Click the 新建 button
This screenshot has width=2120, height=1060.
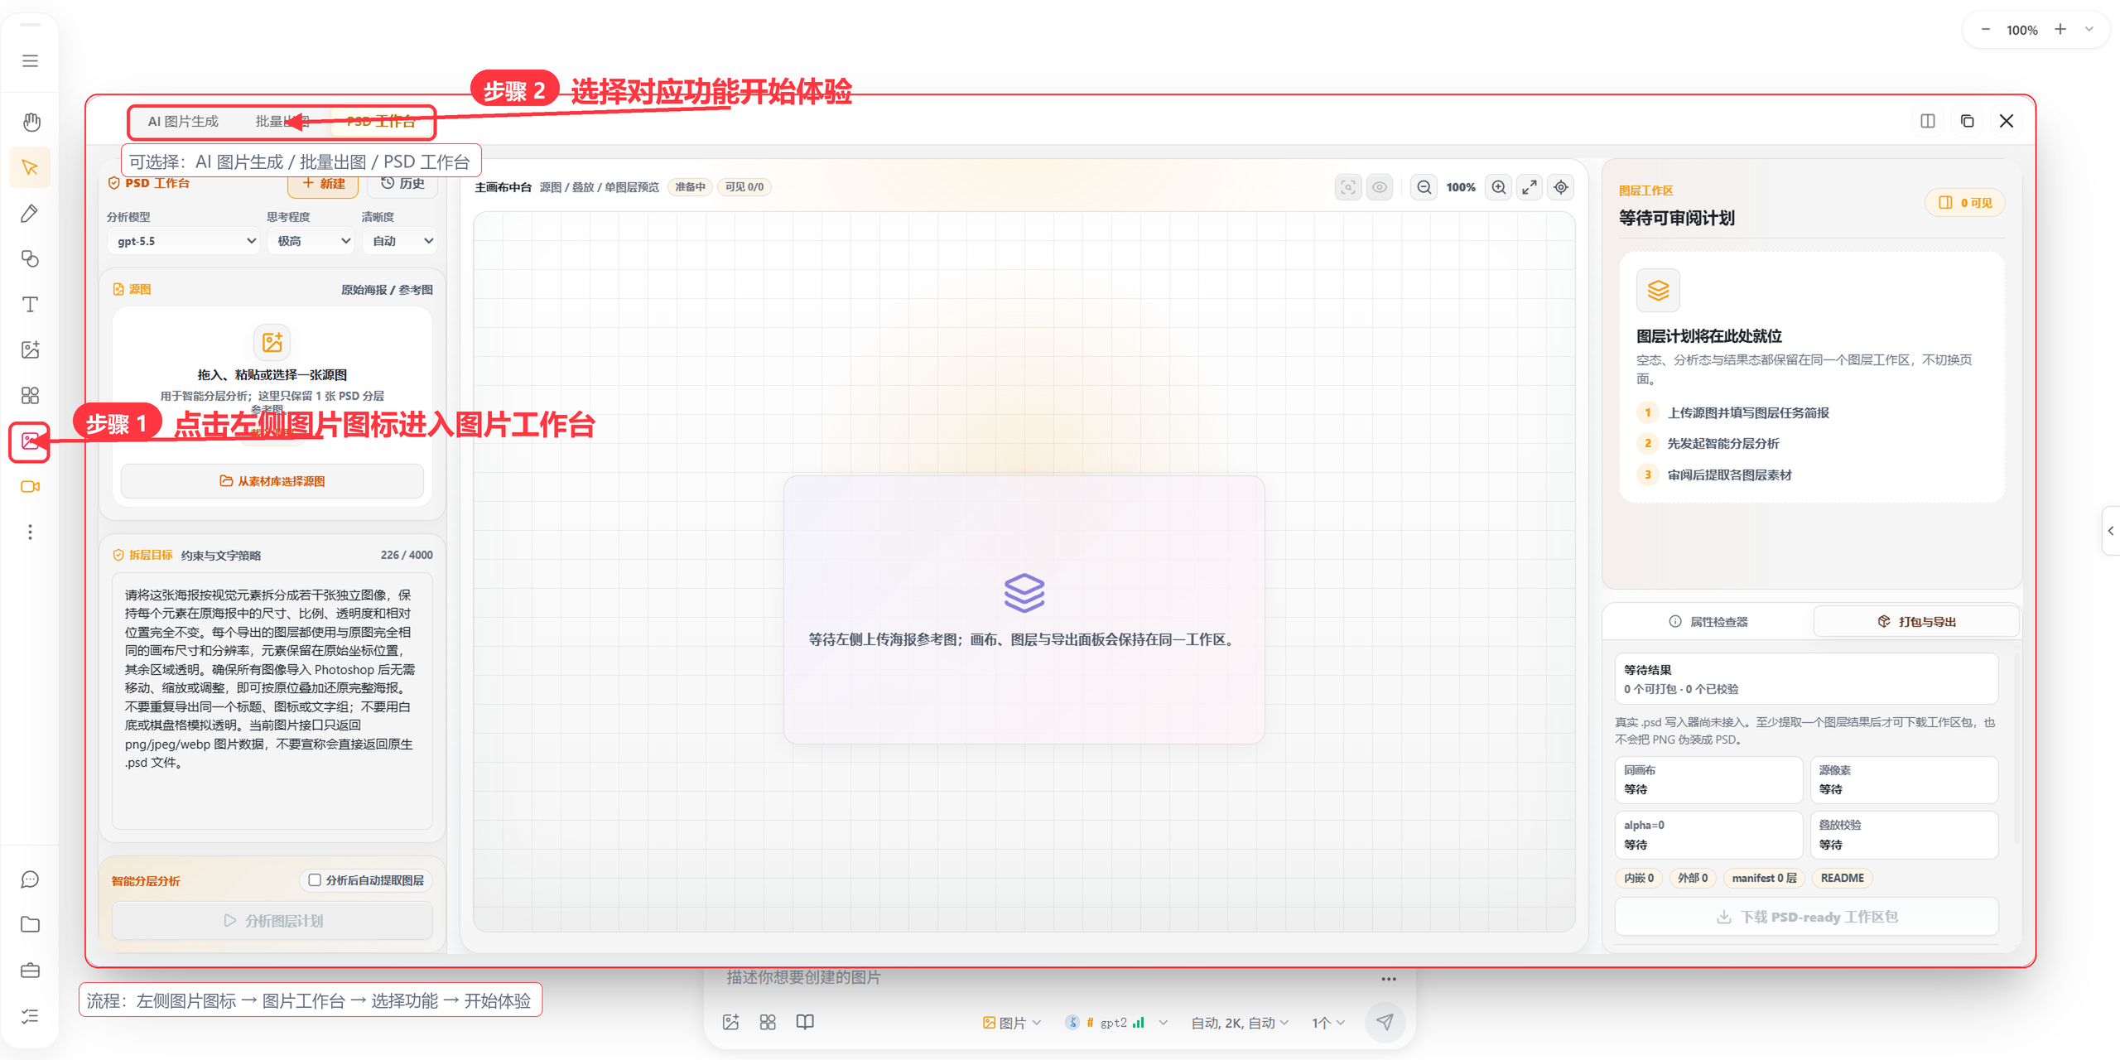click(x=323, y=184)
